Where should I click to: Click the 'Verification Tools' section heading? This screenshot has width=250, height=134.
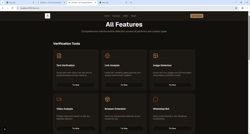(67, 43)
